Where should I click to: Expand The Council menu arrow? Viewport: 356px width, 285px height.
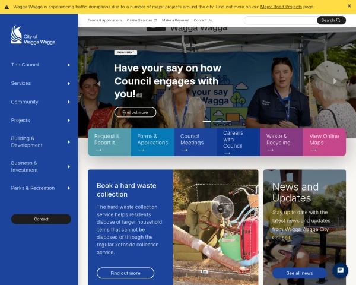(x=69, y=65)
